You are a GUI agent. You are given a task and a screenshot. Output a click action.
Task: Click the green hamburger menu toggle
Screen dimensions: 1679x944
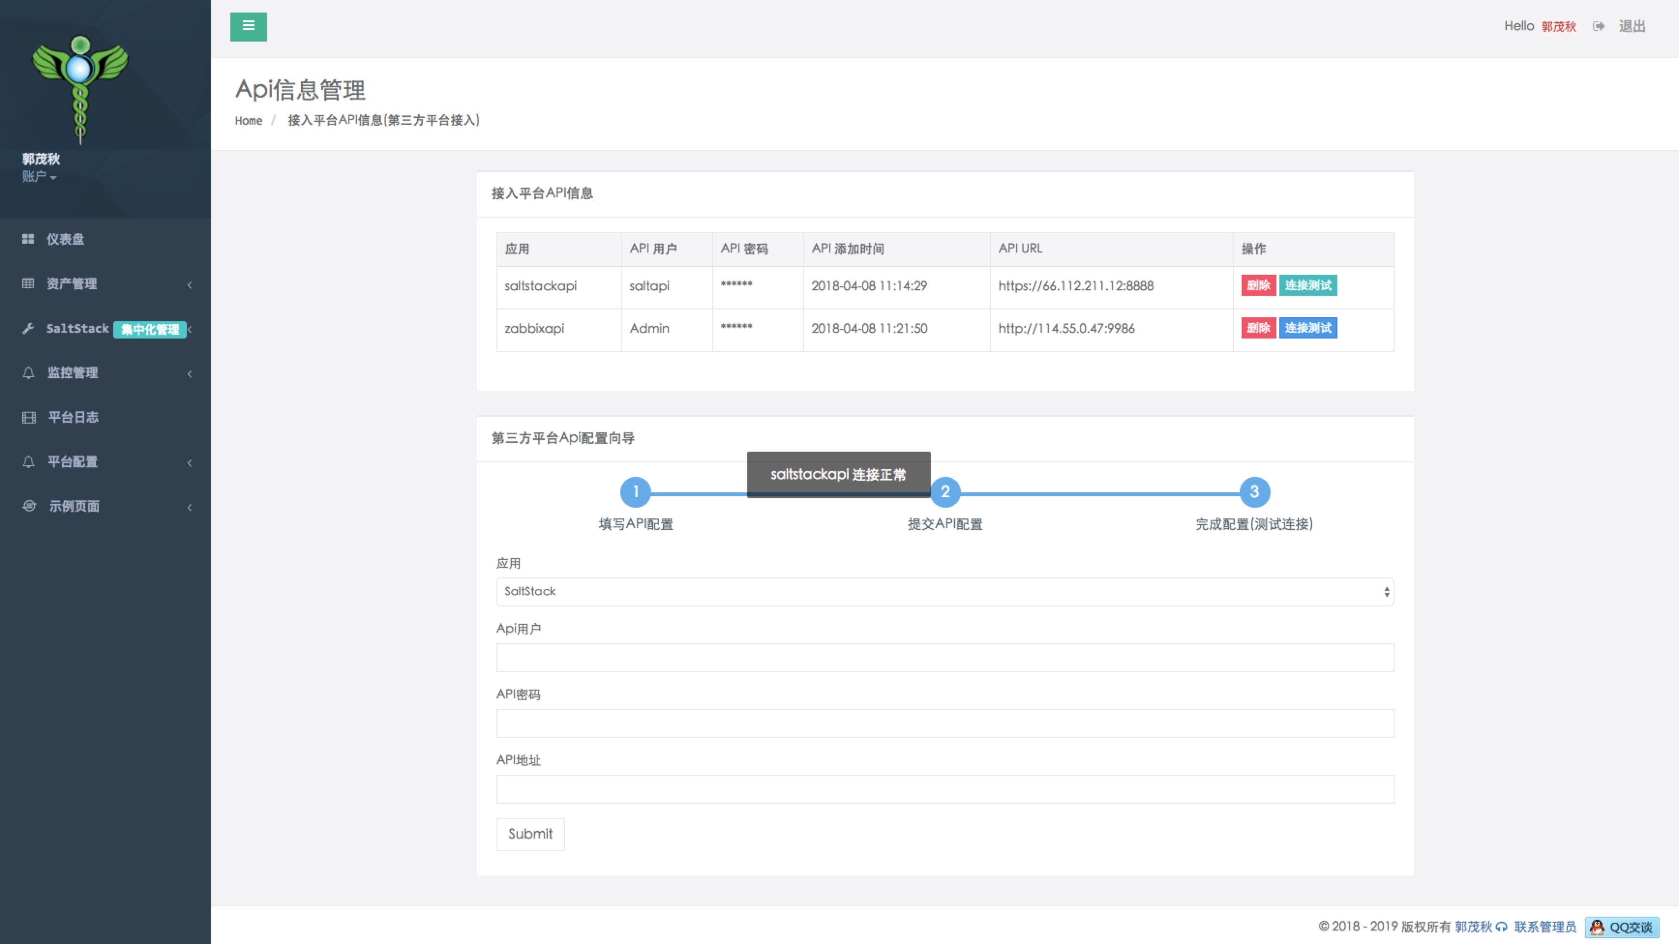click(x=248, y=27)
